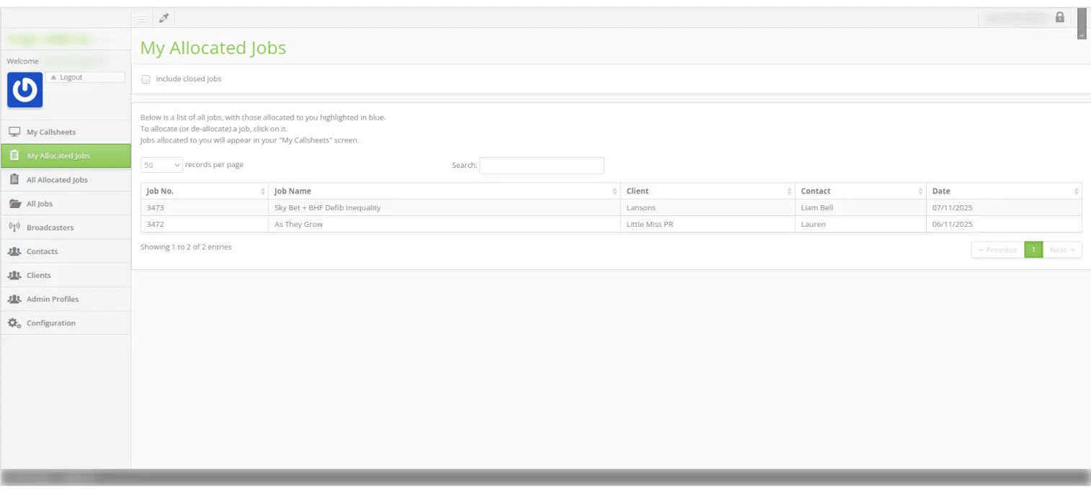The image size is (1091, 494).
Task: Click the Contacts people icon
Action: coord(14,251)
